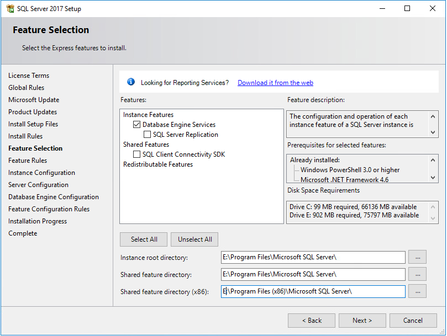Select Instance Features in the feature tree
Screen dimensions: 447x336
(x=148, y=115)
